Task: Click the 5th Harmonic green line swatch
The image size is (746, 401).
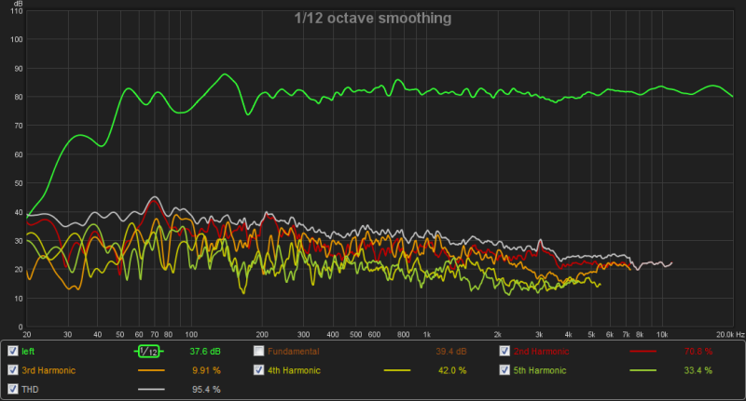Action: click(x=642, y=370)
